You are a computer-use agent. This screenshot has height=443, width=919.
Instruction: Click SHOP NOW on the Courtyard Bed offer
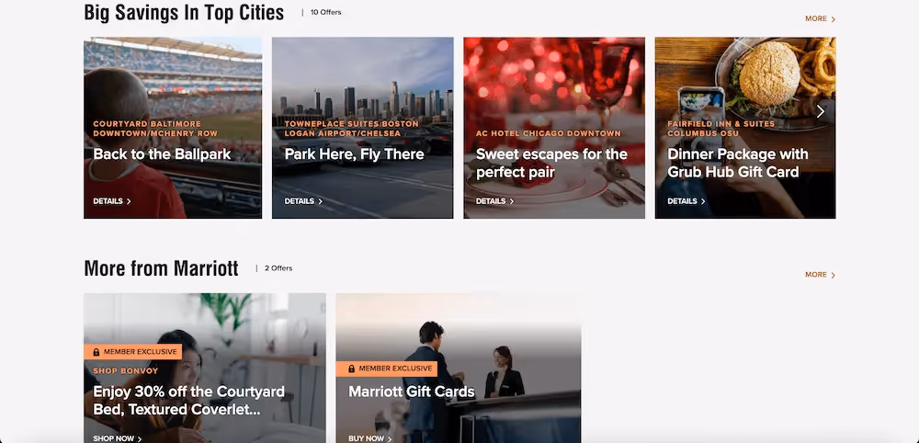coord(118,438)
